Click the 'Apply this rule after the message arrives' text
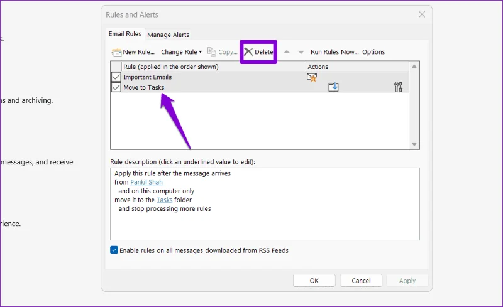The height and width of the screenshot is (307, 503). point(172,173)
